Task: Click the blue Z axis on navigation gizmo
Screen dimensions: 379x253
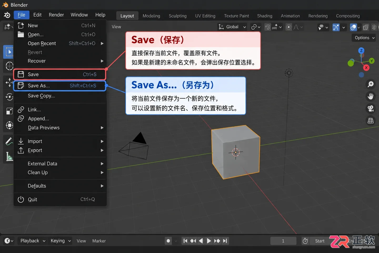Action: click(x=361, y=51)
